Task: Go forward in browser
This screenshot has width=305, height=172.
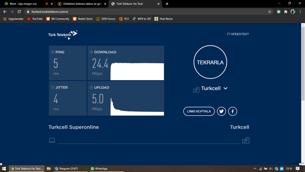Action: [12, 12]
